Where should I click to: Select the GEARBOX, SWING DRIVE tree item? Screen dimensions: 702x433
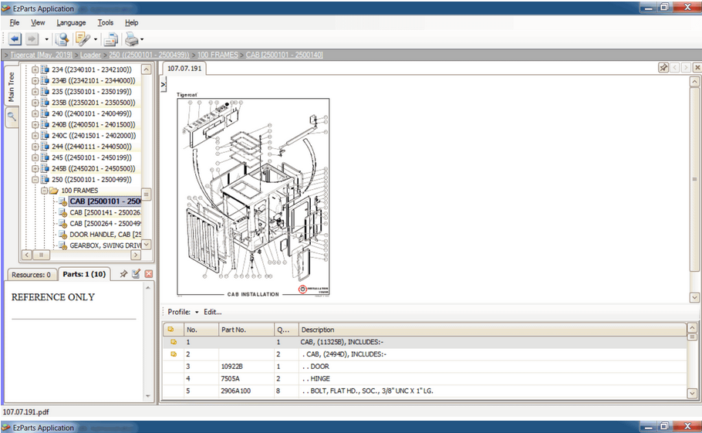105,245
